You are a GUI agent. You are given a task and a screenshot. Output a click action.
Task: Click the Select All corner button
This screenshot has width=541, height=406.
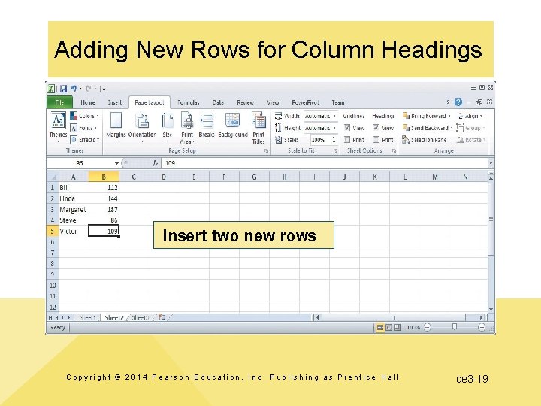[53, 177]
